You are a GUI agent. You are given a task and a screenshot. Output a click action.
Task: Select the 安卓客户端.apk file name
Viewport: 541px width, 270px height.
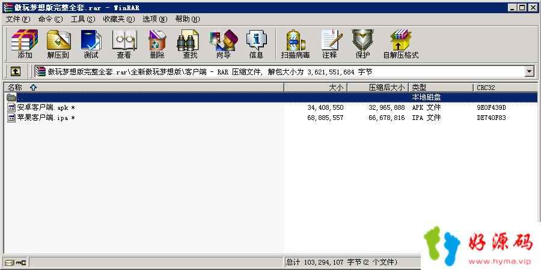pos(46,108)
